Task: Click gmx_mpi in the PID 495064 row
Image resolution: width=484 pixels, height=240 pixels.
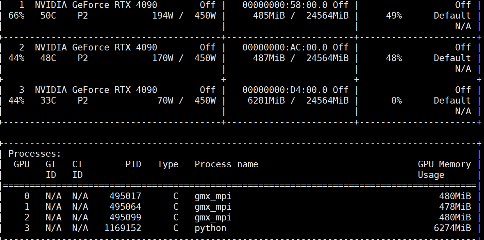Action: (x=213, y=207)
